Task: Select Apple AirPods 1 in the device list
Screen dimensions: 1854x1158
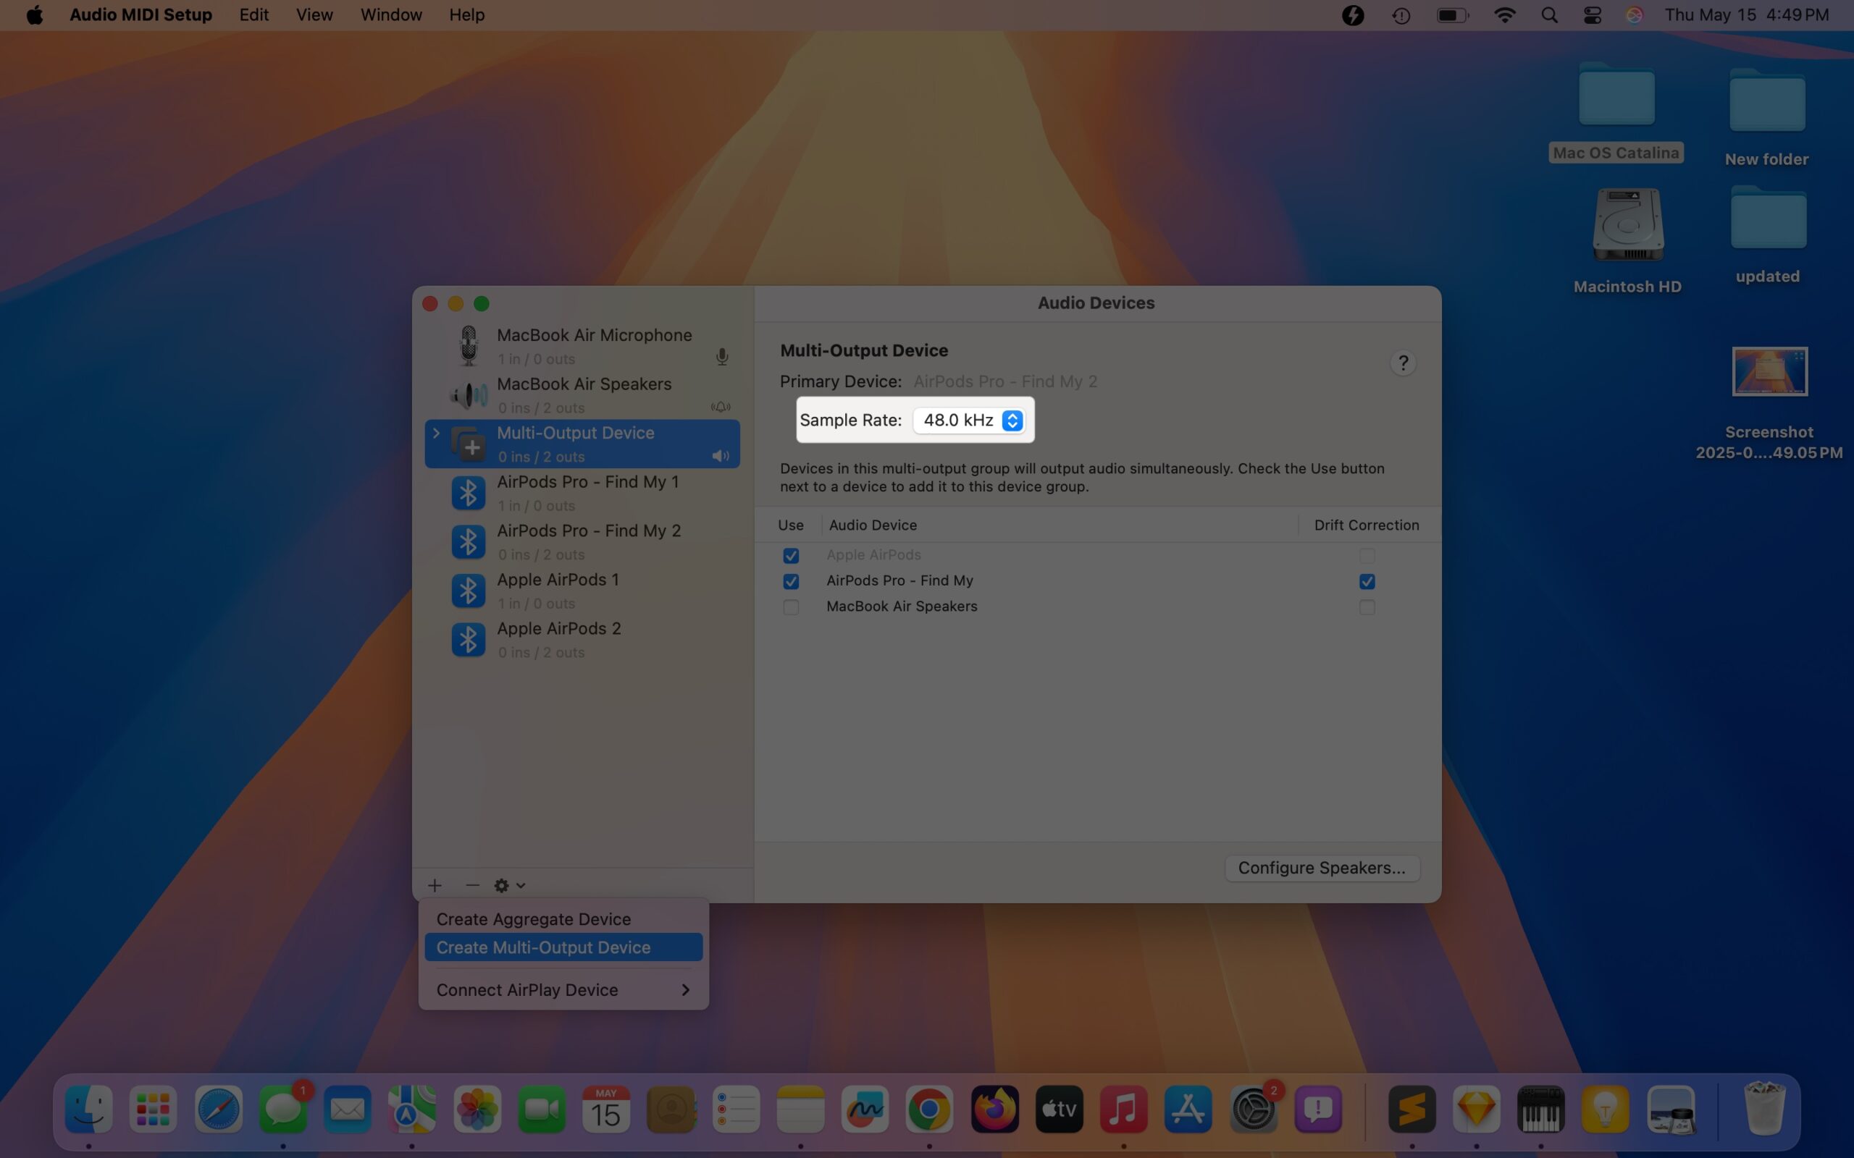Action: coord(558,580)
